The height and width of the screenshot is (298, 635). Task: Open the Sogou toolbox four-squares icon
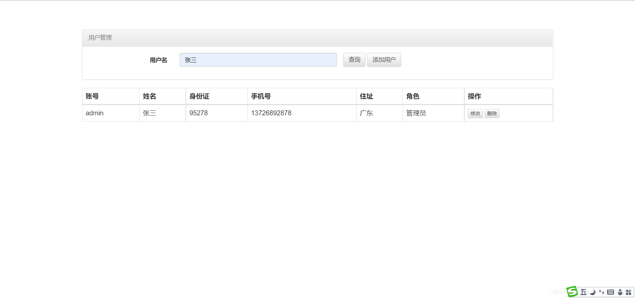pos(628,292)
